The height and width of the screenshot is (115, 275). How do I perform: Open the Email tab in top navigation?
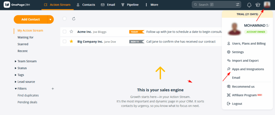point(108,5)
